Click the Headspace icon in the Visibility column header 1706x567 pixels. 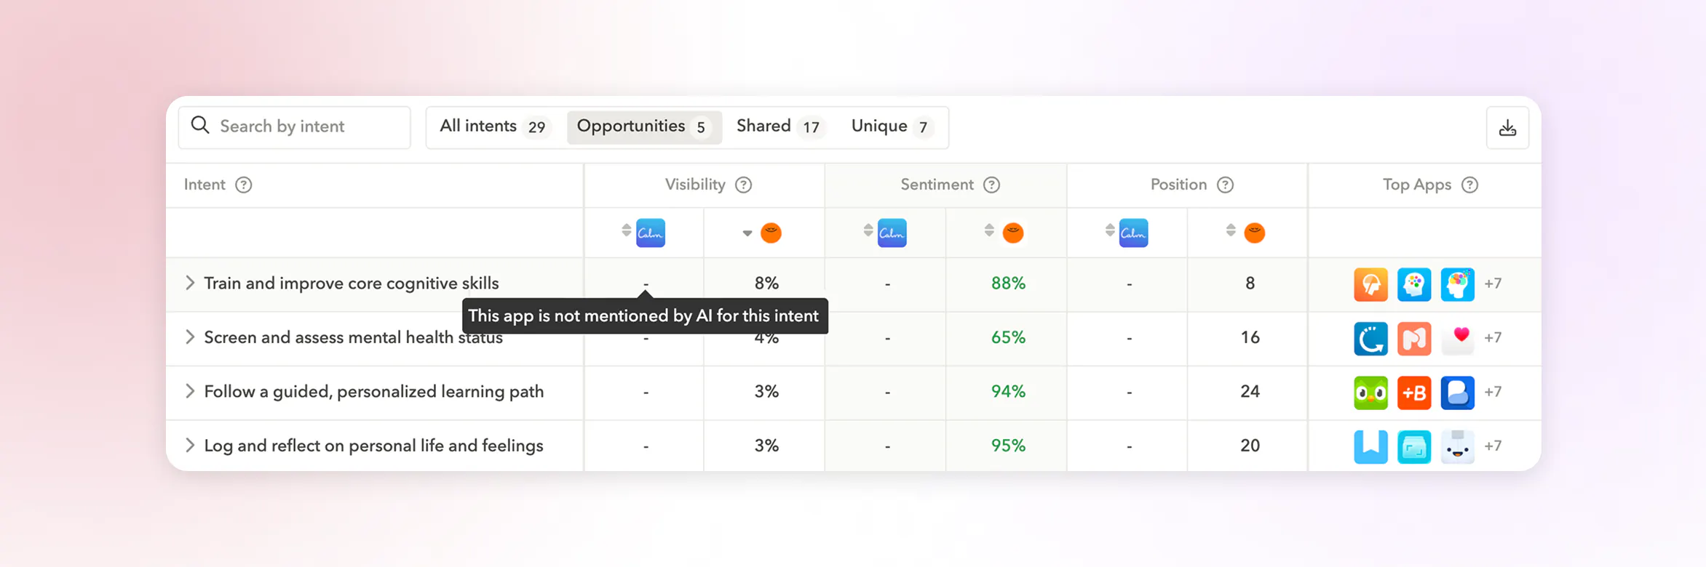click(x=771, y=233)
